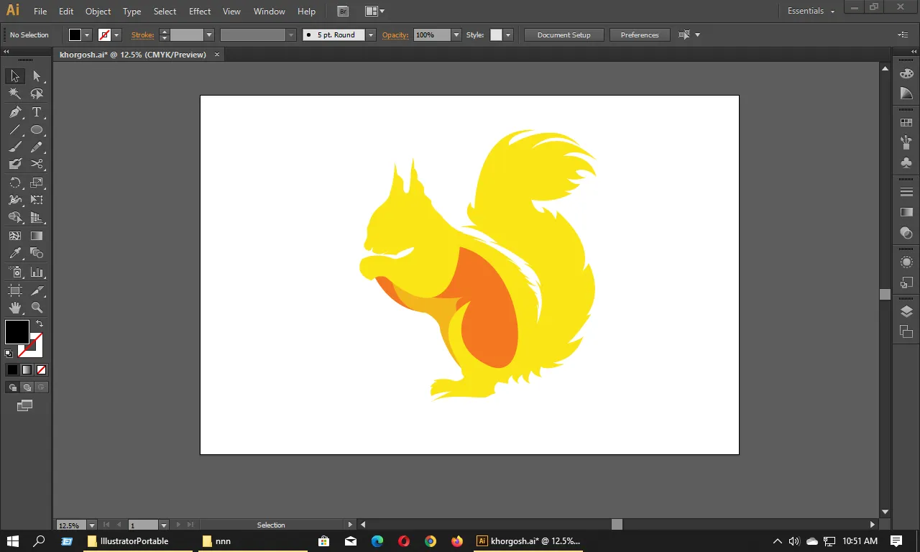Select the Pen tool
The image size is (920, 552).
point(15,112)
